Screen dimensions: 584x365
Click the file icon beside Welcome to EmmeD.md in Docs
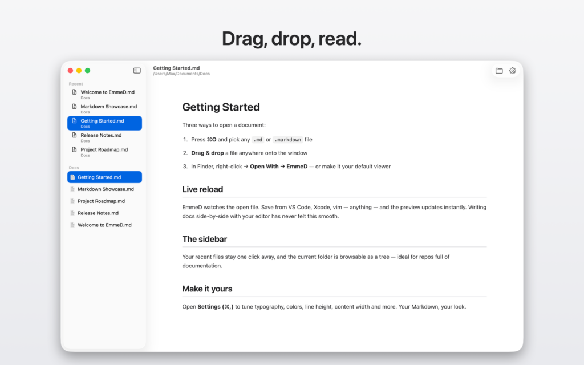click(72, 225)
